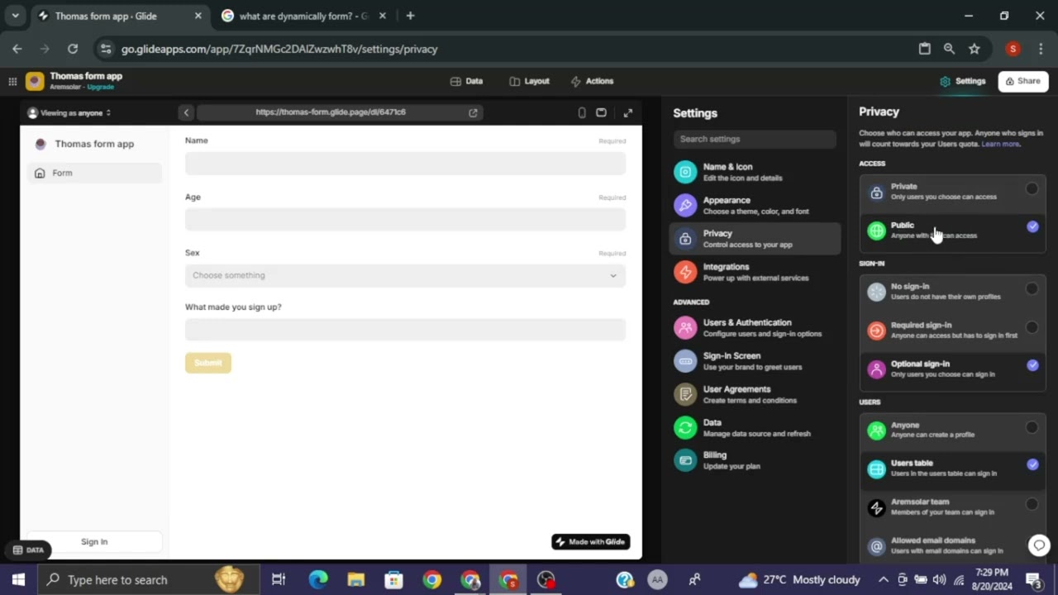Select No sign-in option

pos(952,291)
